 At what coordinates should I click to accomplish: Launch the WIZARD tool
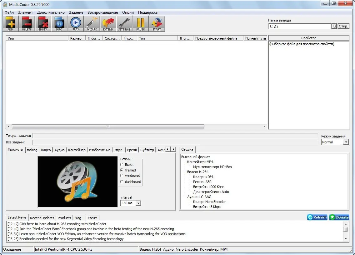[92, 23]
